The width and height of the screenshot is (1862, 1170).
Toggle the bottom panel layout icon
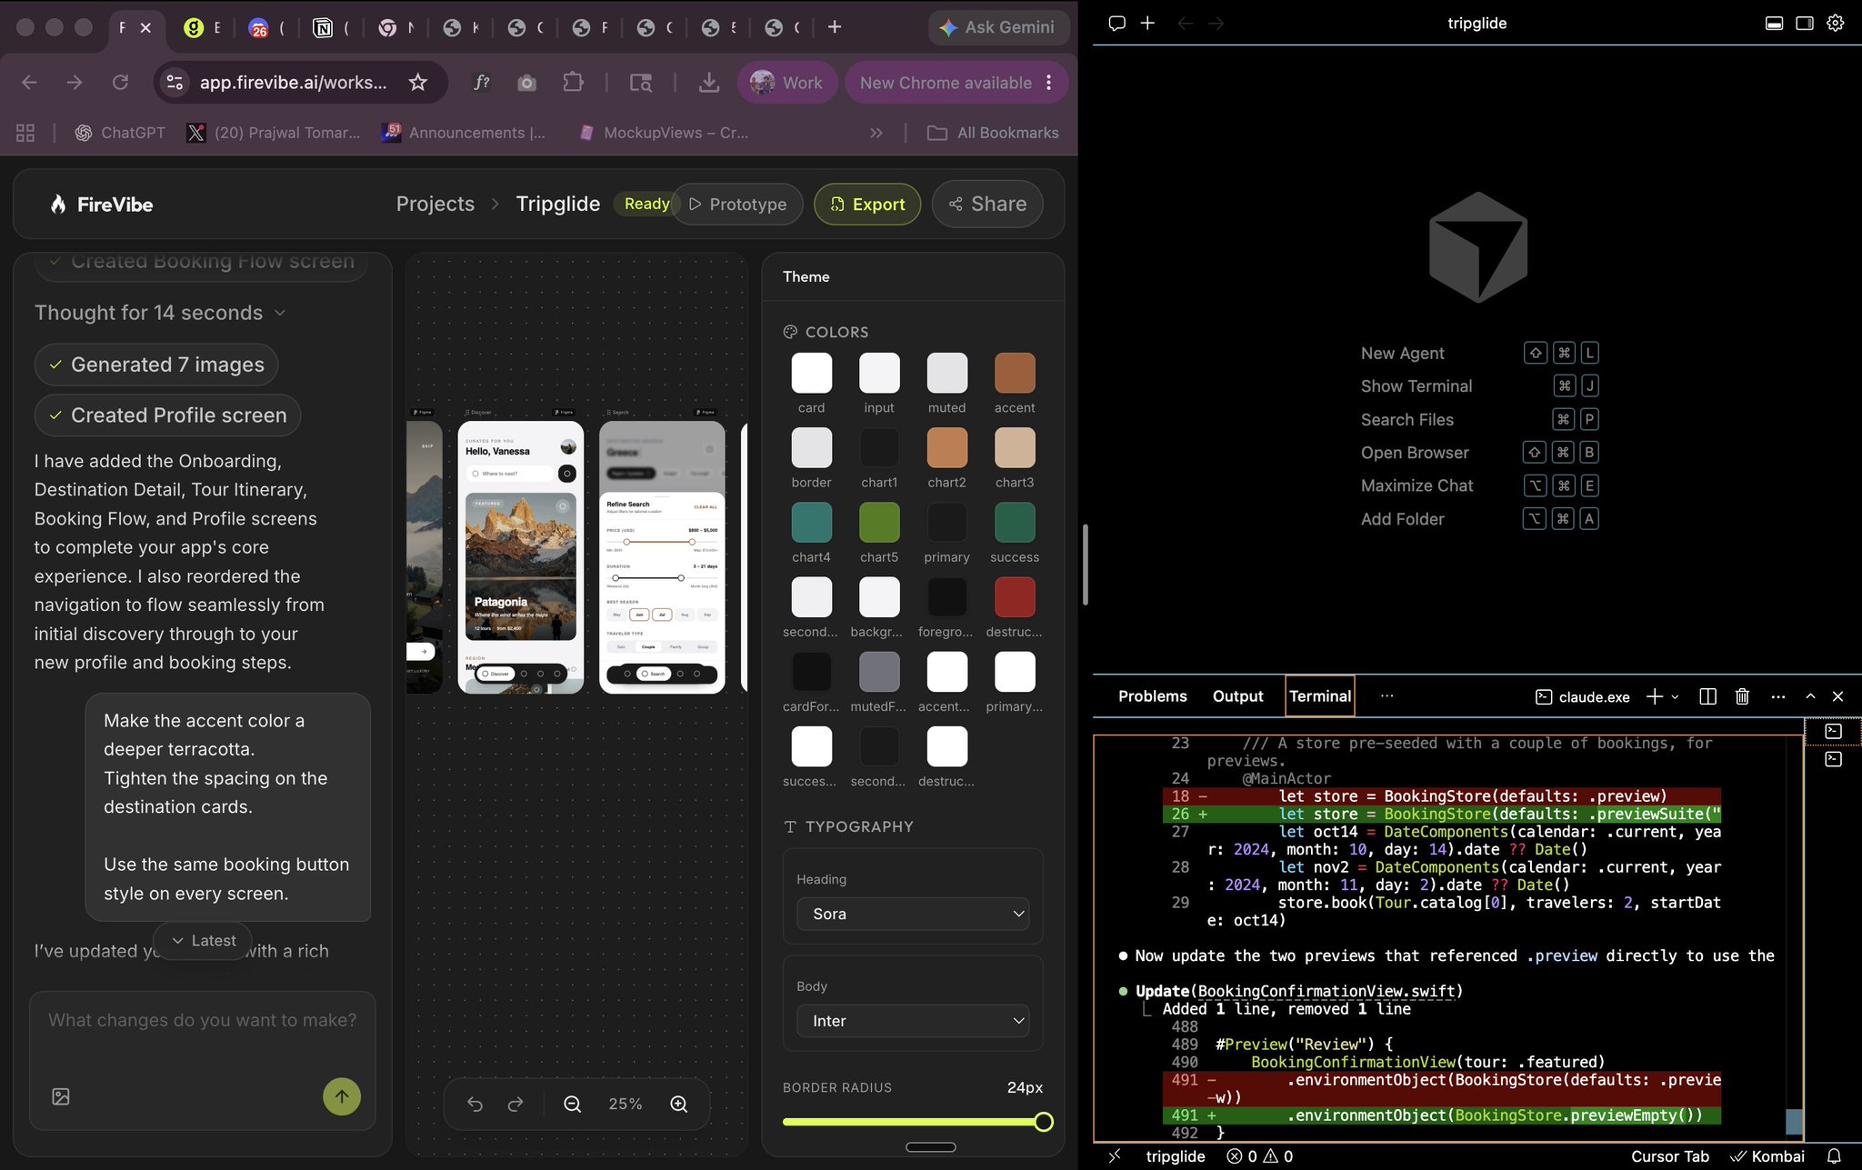point(1774,23)
